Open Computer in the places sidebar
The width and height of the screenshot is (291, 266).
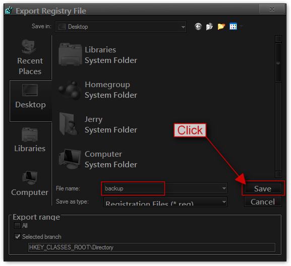(x=30, y=183)
